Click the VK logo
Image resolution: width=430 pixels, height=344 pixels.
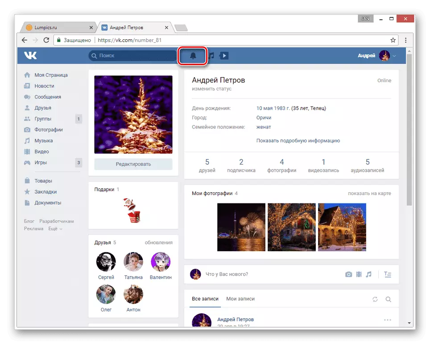(x=30, y=56)
